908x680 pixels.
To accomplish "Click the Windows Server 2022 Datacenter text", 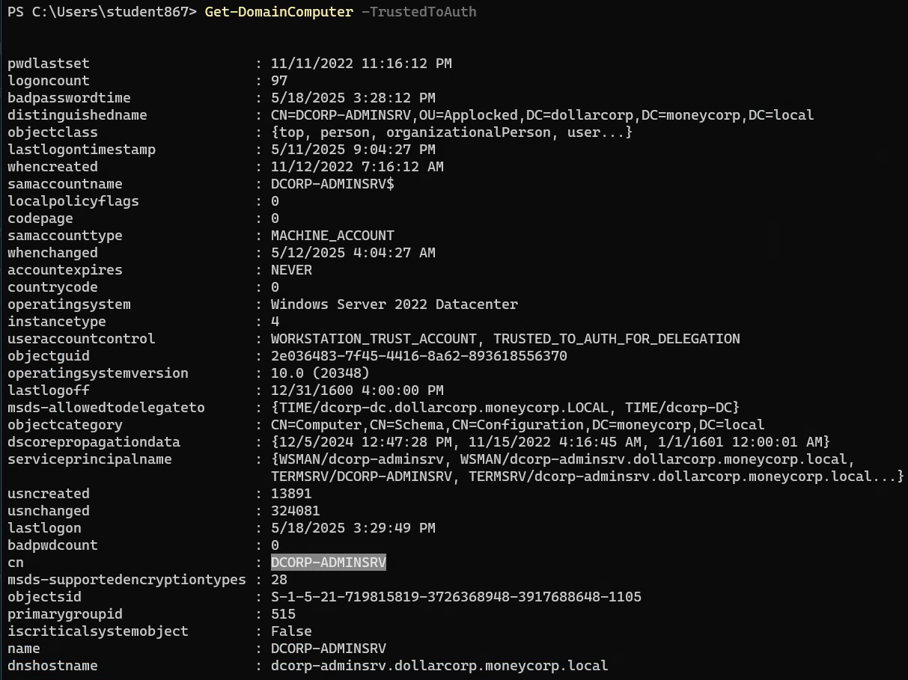I will (394, 304).
